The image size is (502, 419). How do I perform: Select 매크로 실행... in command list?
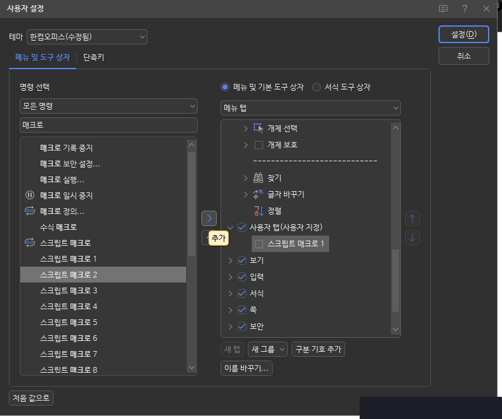[103, 180]
